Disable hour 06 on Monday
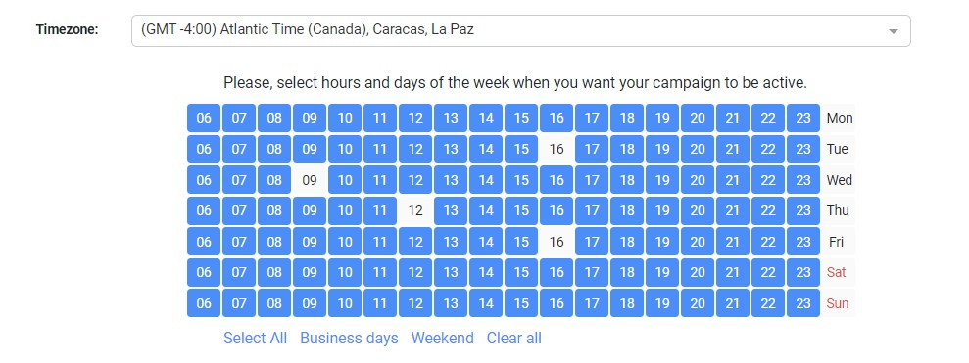Screen dimensions: 969x363 click(204, 118)
